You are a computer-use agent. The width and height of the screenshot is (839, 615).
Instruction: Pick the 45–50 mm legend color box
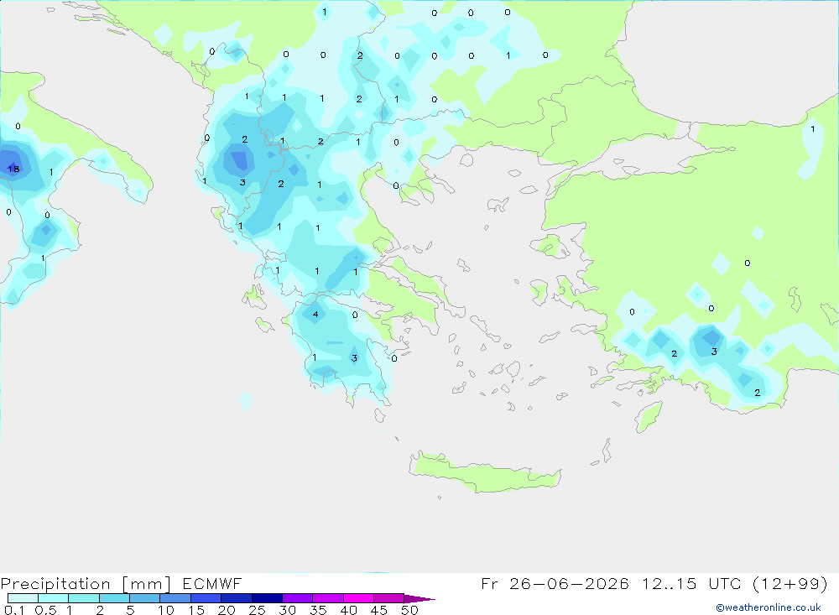(388, 598)
